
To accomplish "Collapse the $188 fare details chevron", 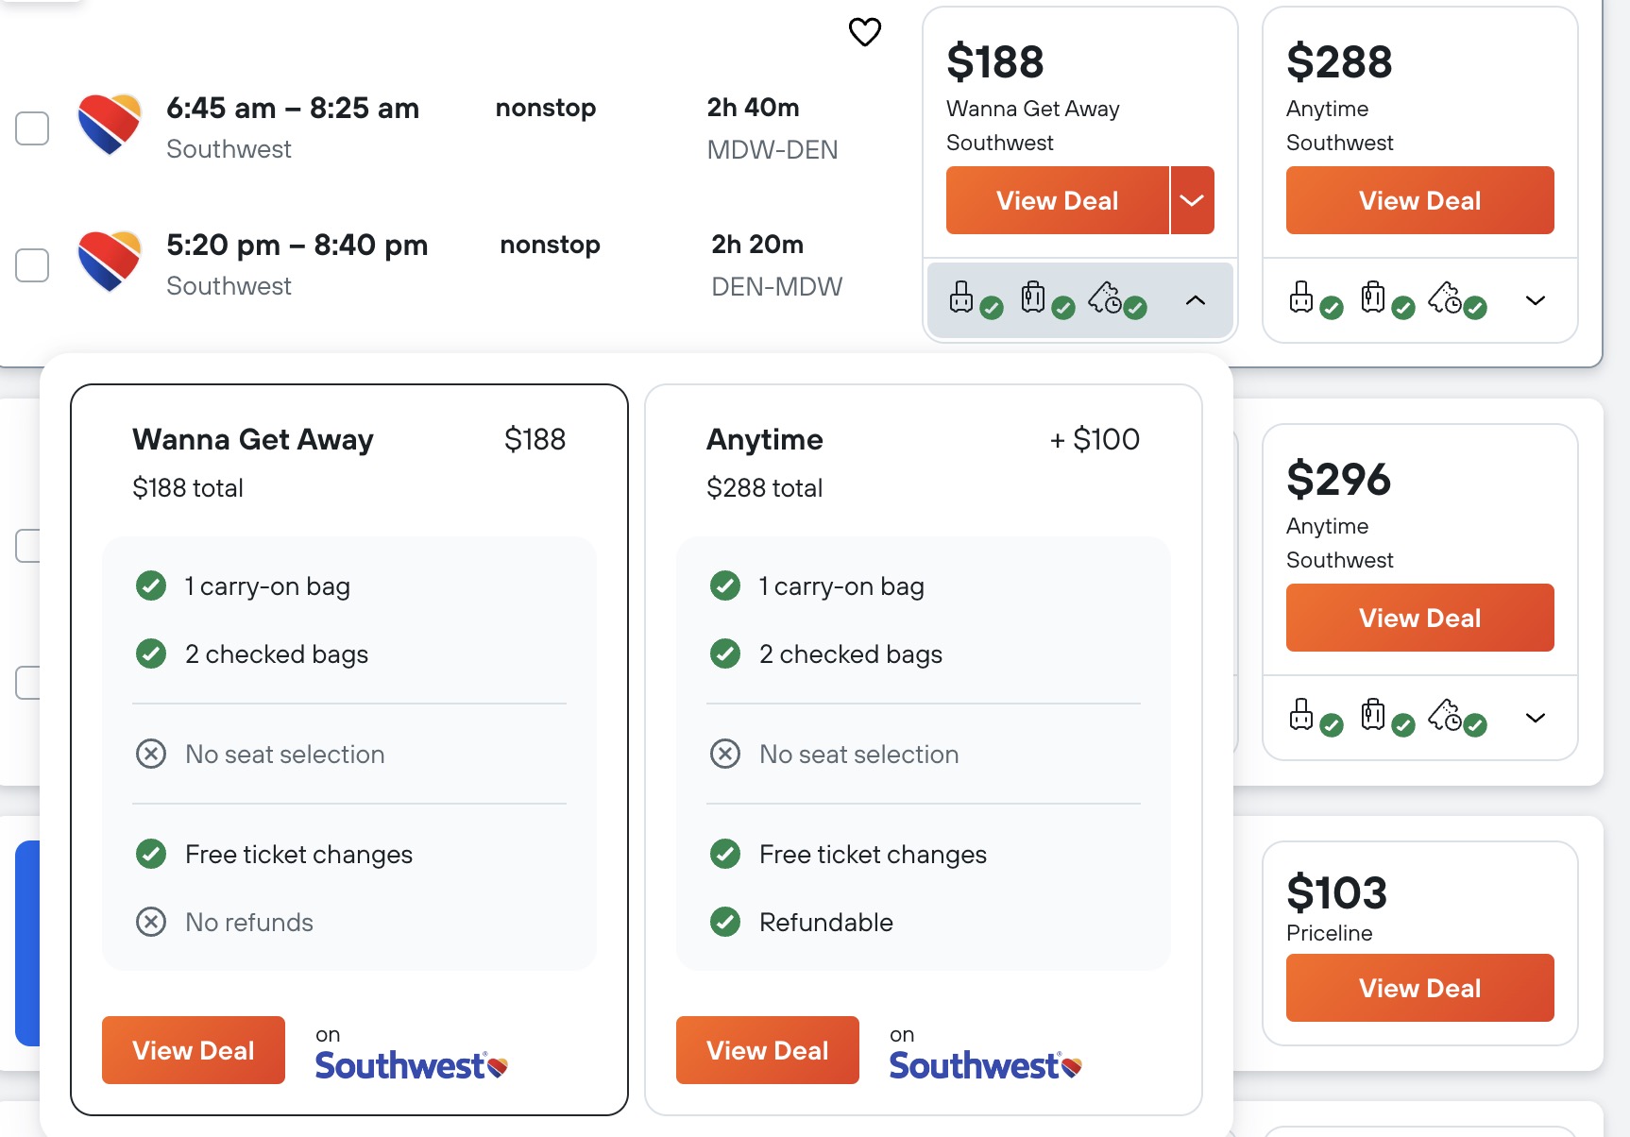I will [1196, 300].
